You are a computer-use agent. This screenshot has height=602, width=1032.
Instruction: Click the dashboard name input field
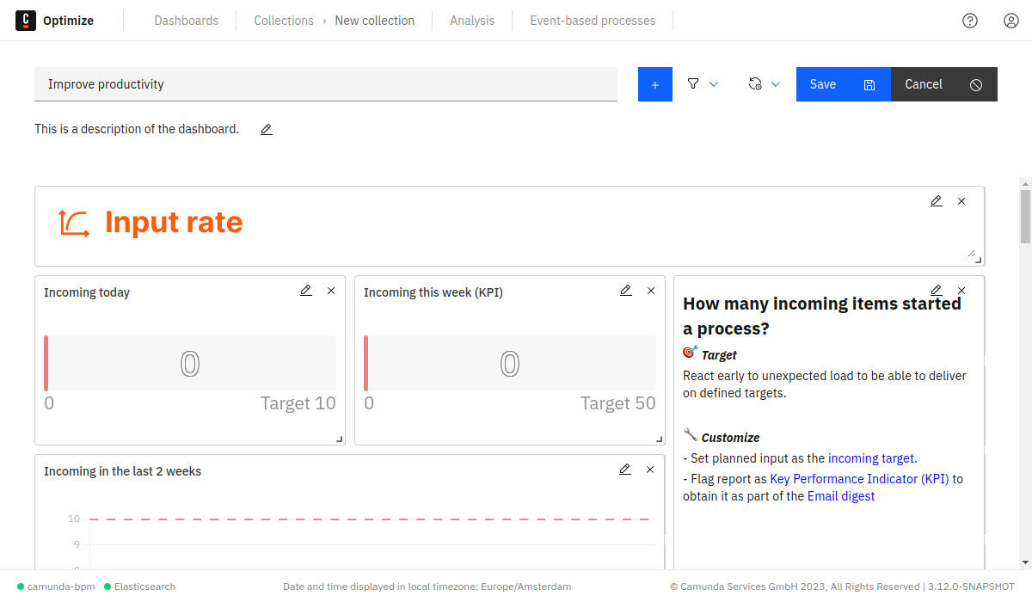325,84
